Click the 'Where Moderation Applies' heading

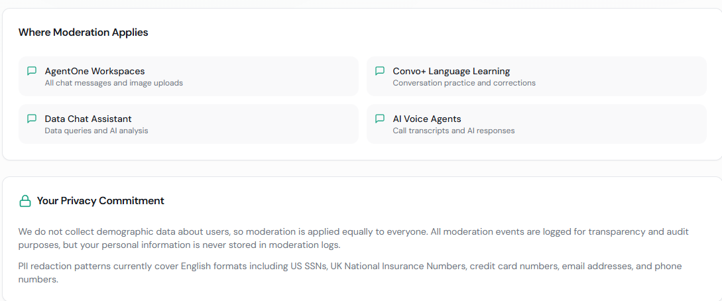pyautogui.click(x=83, y=32)
